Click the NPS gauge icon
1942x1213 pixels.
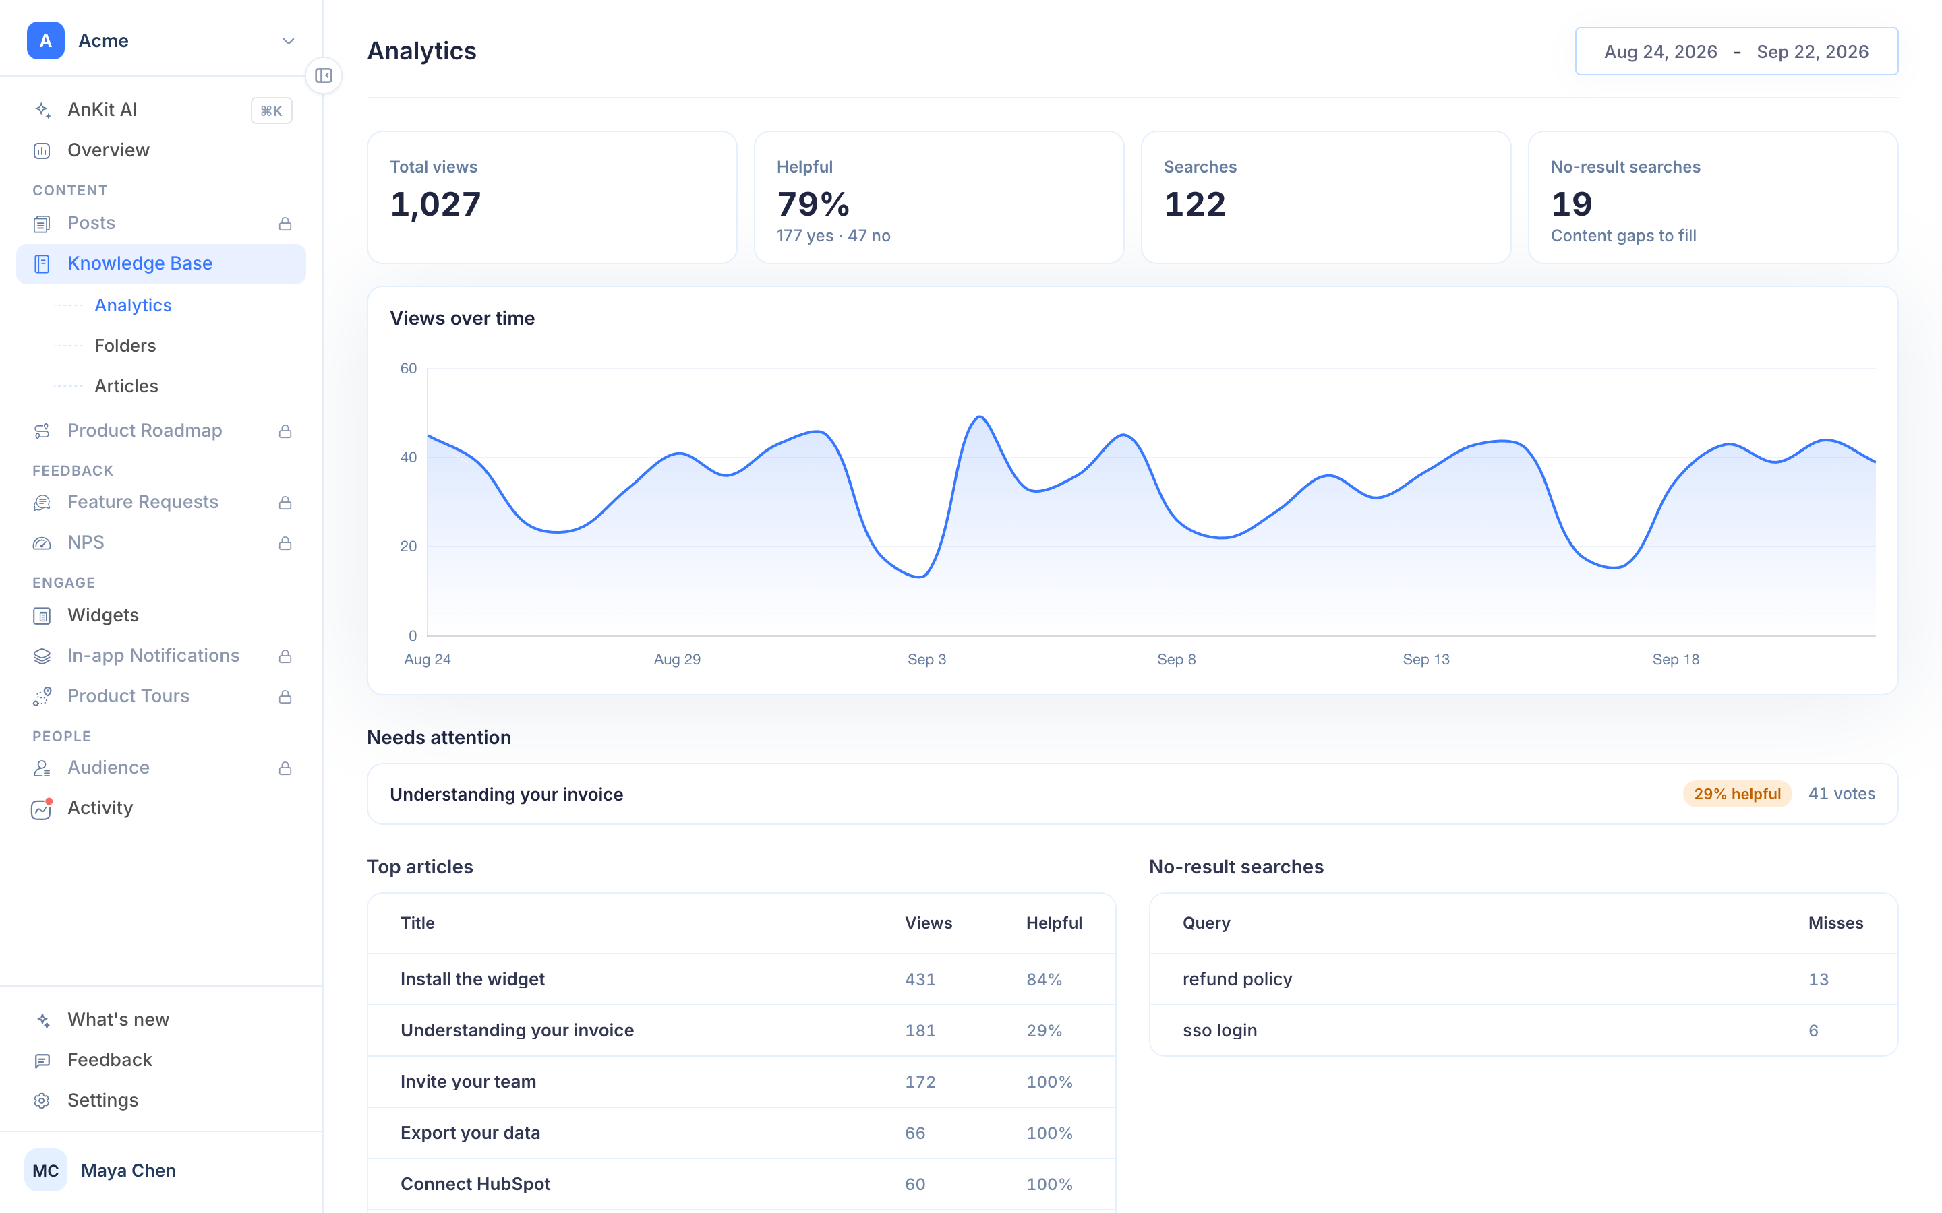pos(42,543)
